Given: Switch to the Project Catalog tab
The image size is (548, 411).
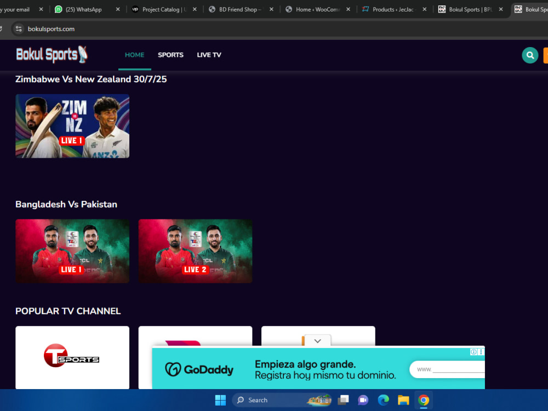Looking at the screenshot, I should click(x=161, y=9).
